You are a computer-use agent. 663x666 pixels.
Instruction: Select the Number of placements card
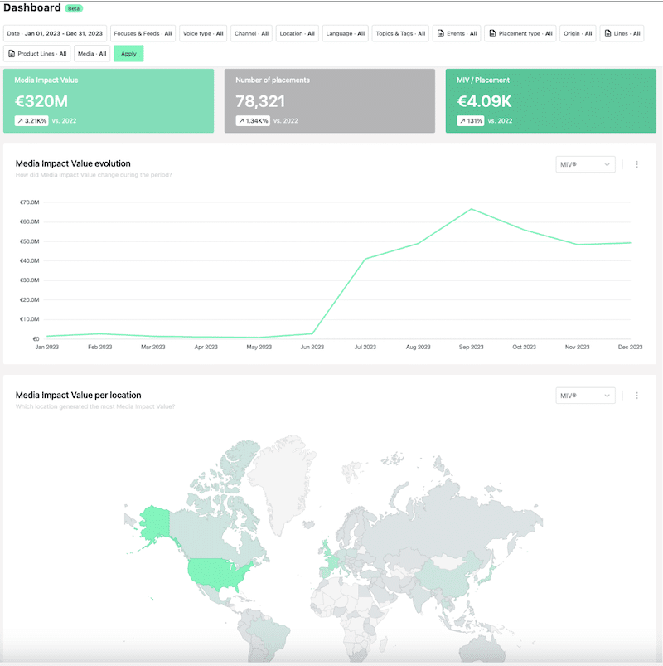[330, 100]
